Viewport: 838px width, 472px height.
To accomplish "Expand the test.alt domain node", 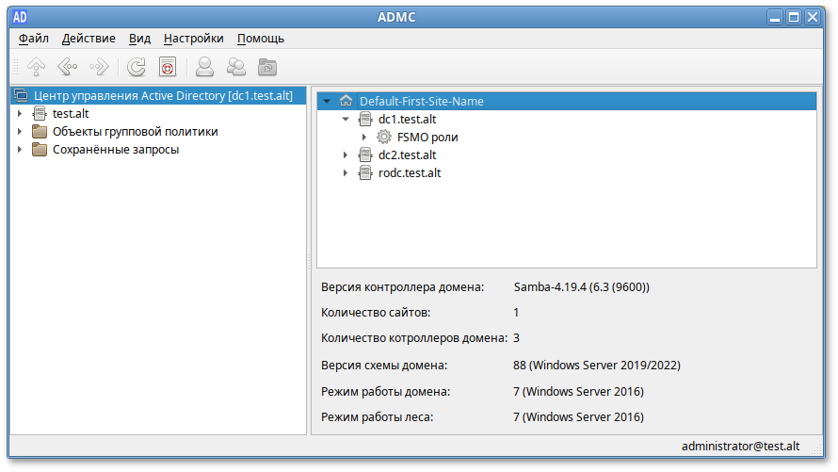I will pos(20,113).
